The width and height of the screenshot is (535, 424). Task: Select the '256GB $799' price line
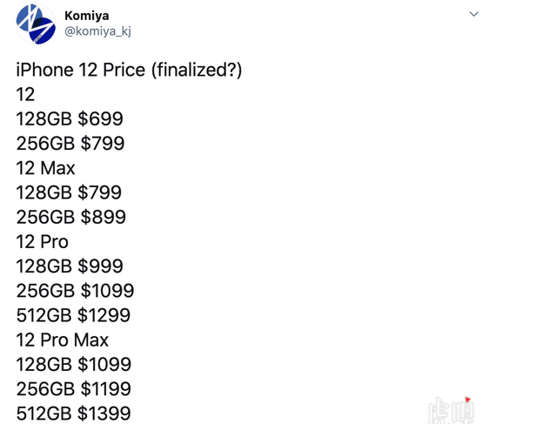pos(70,143)
